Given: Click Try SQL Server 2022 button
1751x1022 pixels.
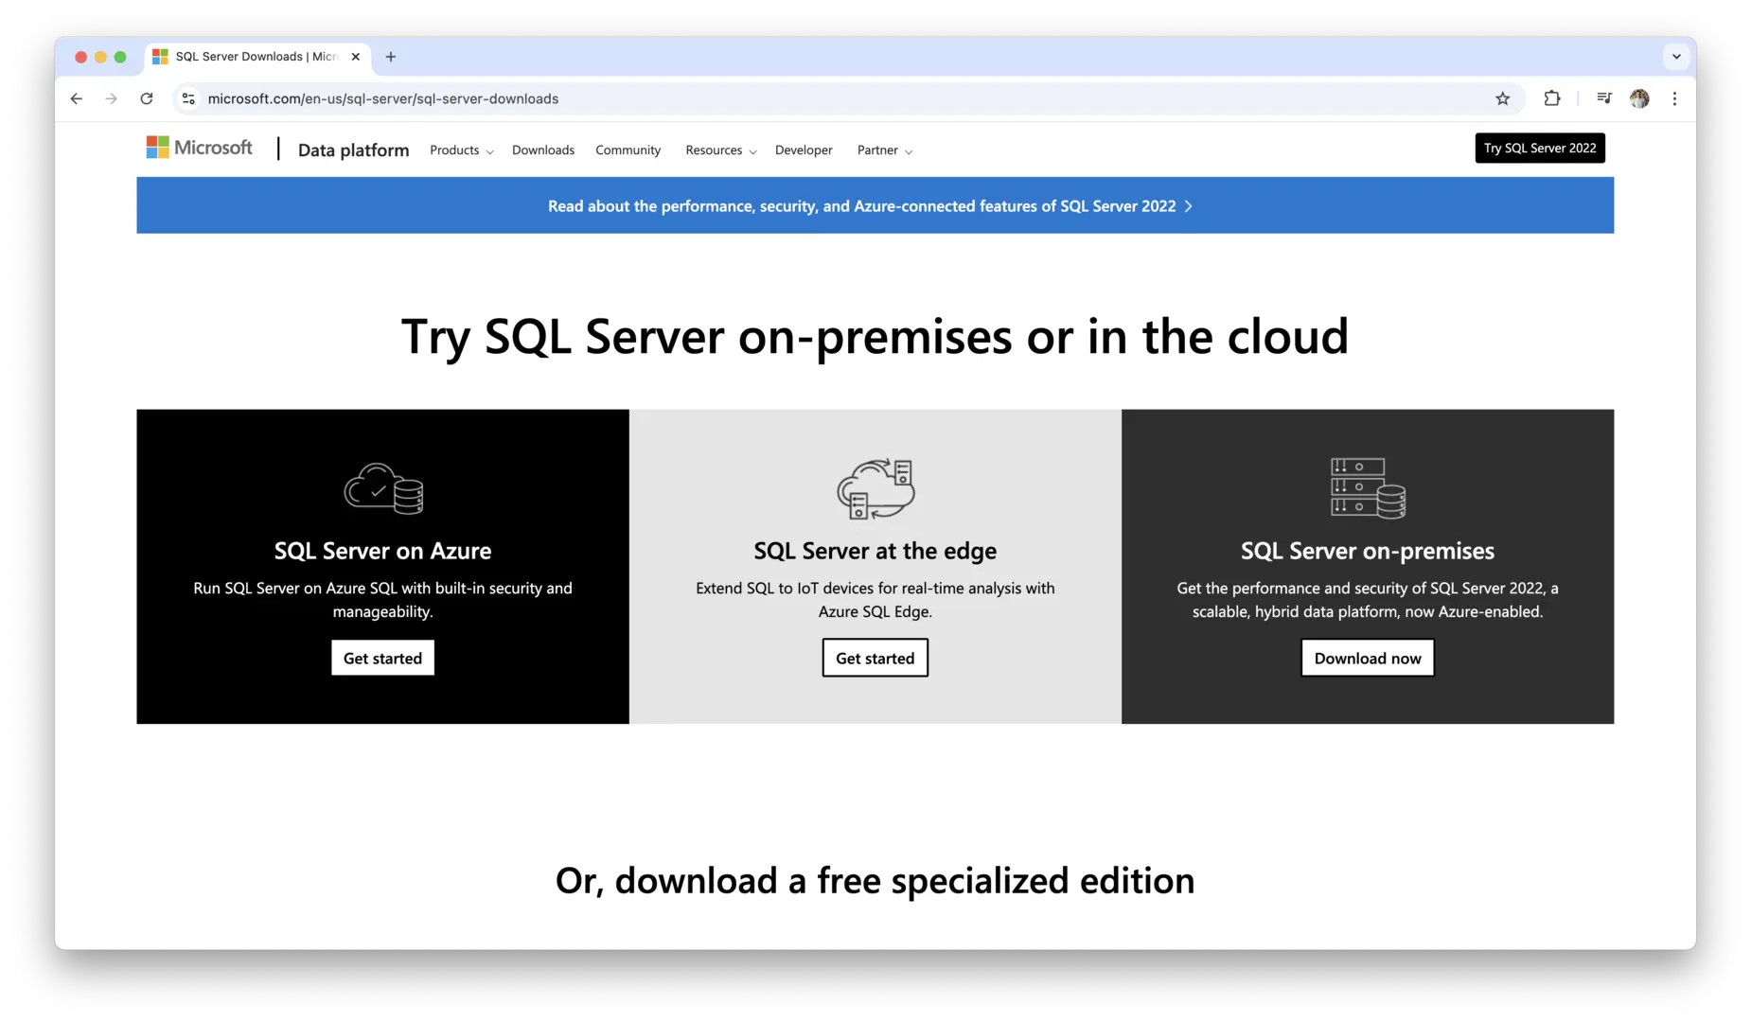Looking at the screenshot, I should [1540, 149].
